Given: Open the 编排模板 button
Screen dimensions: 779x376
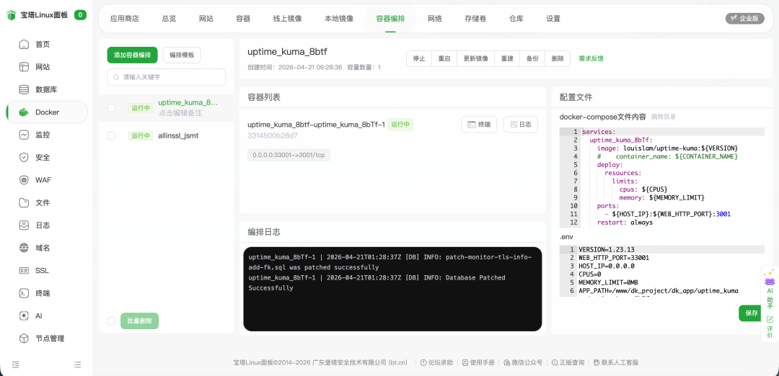Looking at the screenshot, I should [x=182, y=55].
